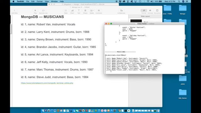Click the MUSICIANS divider line in Class Notes
The height and width of the screenshot is (113, 201).
tap(120, 52)
